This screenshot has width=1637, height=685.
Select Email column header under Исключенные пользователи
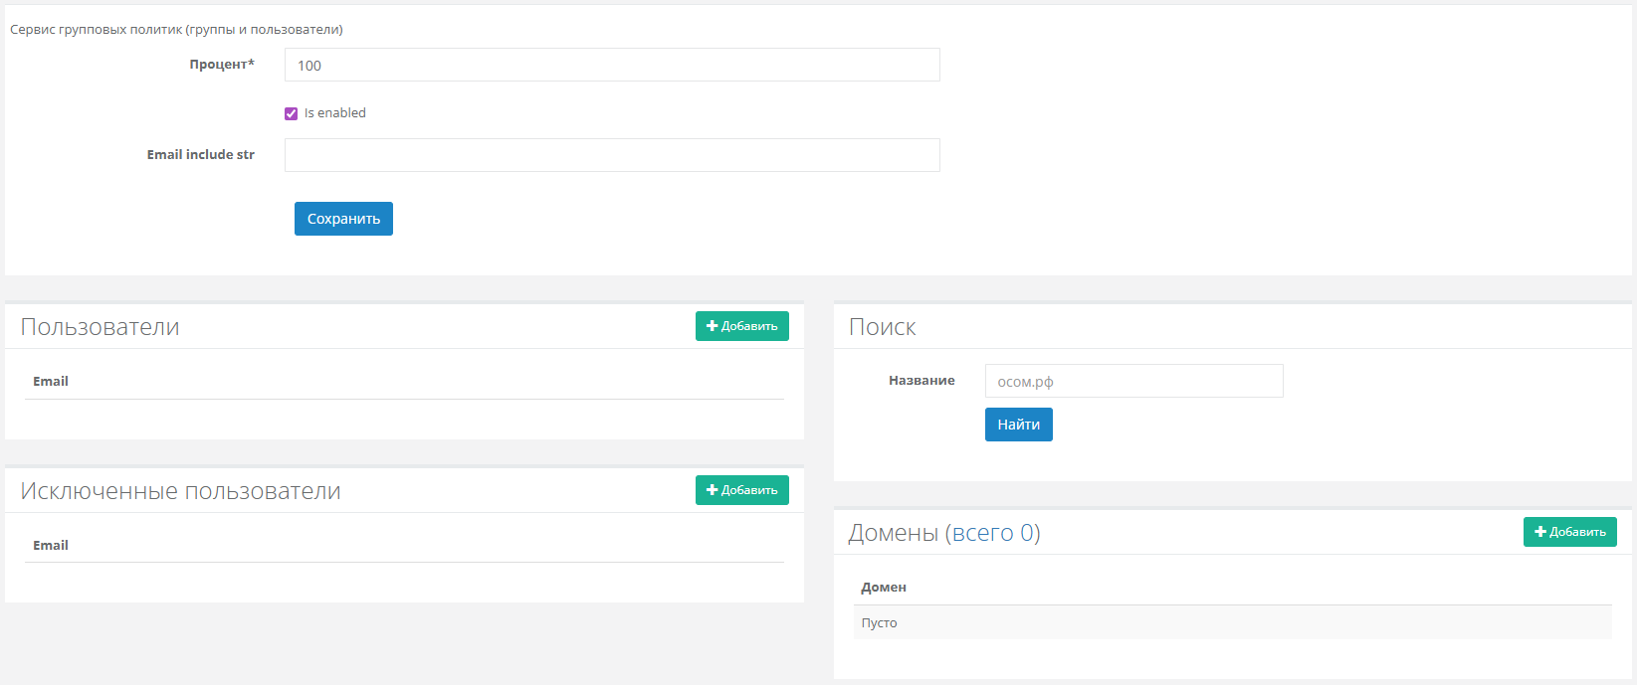pos(51,546)
